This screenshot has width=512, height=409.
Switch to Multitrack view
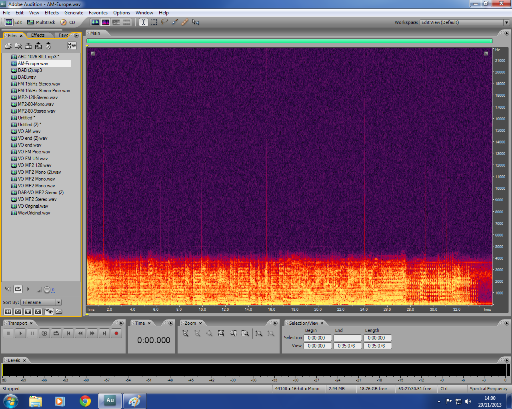click(x=41, y=22)
